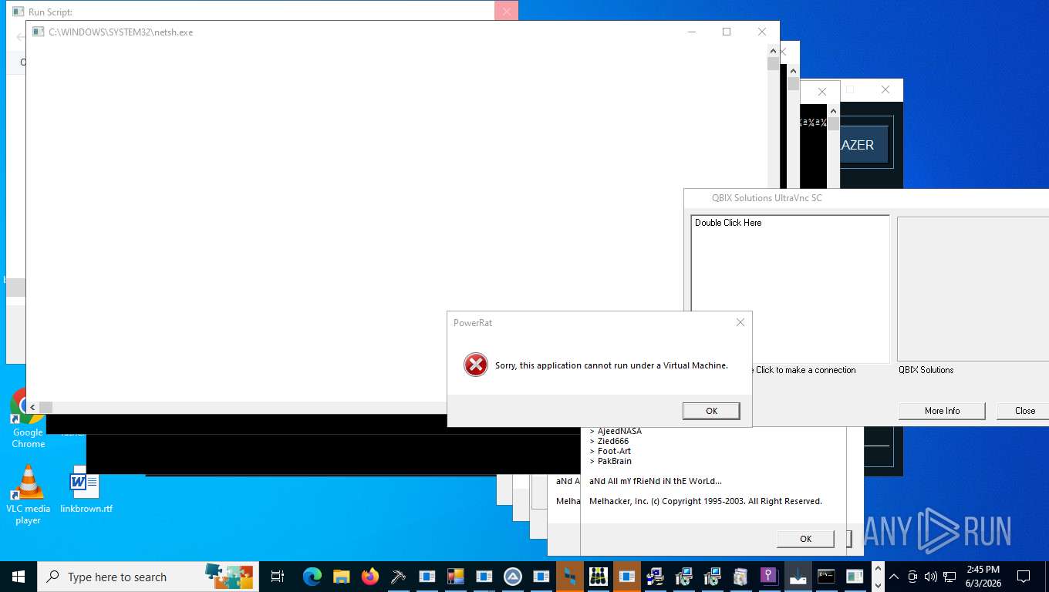Click the pickaxe icon in the taskbar
The image size is (1049, 592).
[398, 577]
